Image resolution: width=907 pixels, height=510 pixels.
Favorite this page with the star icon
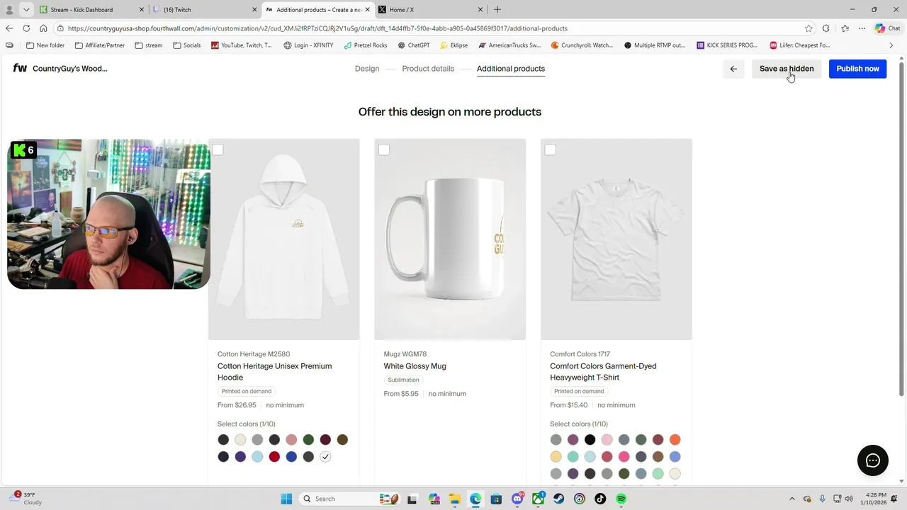pos(809,28)
